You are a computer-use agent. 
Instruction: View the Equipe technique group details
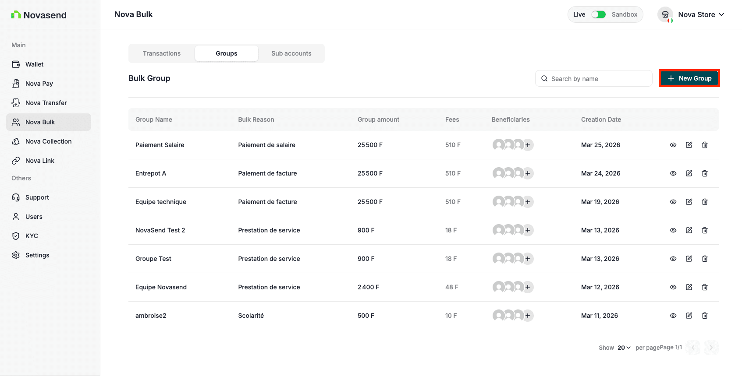coord(673,202)
